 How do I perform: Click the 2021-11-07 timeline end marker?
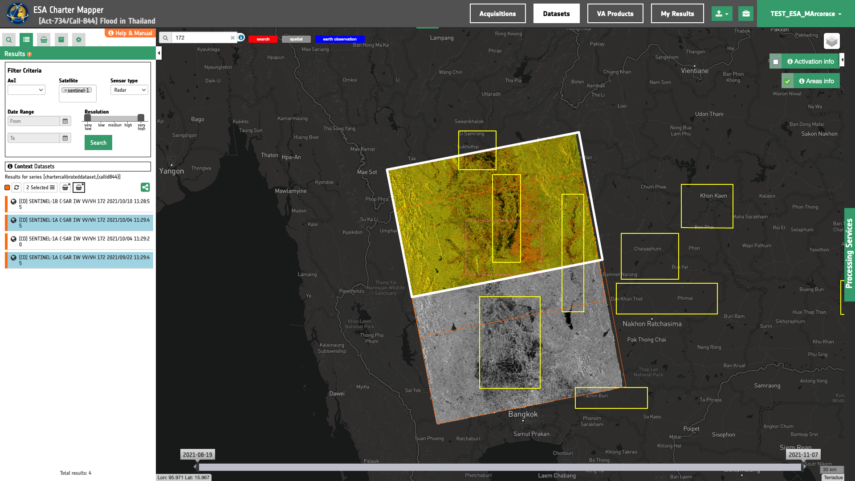coord(803,455)
